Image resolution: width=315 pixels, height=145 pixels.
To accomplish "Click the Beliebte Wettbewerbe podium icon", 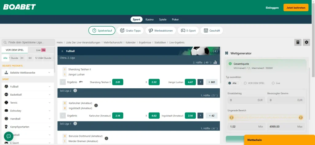I will coord(6,72).
